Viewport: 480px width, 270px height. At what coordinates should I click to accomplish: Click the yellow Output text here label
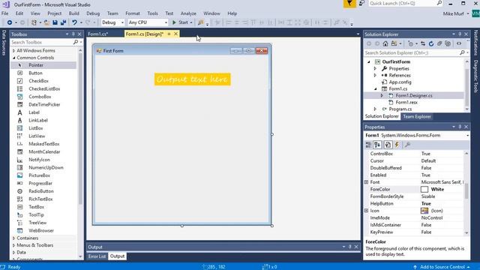pos(192,79)
